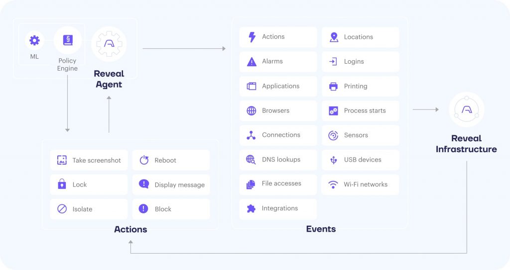Click the ML gear icon
This screenshot has height=270, width=510.
(x=34, y=40)
